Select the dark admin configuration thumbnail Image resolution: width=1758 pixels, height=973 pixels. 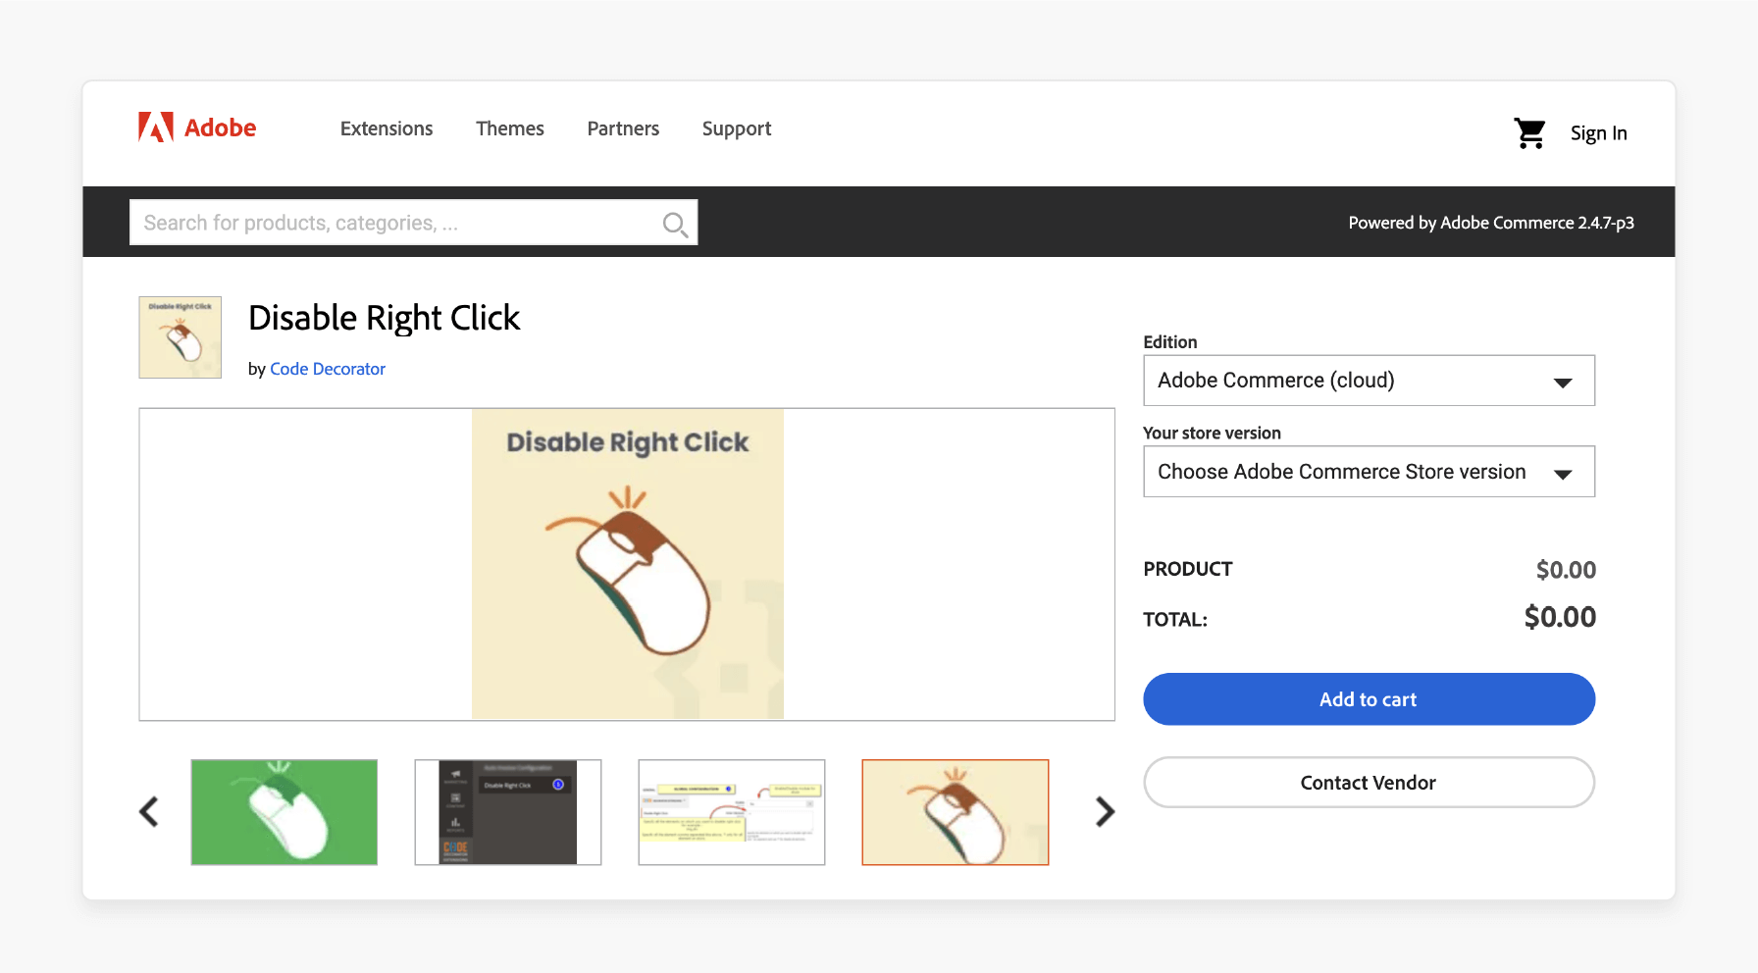(508, 812)
